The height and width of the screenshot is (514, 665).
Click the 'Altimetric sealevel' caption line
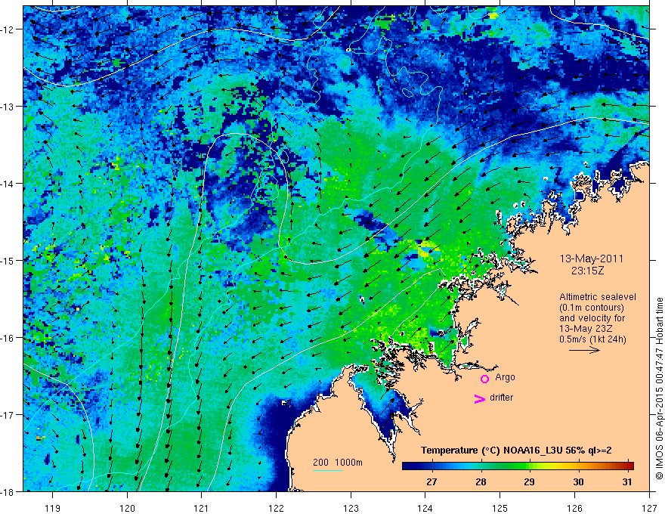(598, 297)
